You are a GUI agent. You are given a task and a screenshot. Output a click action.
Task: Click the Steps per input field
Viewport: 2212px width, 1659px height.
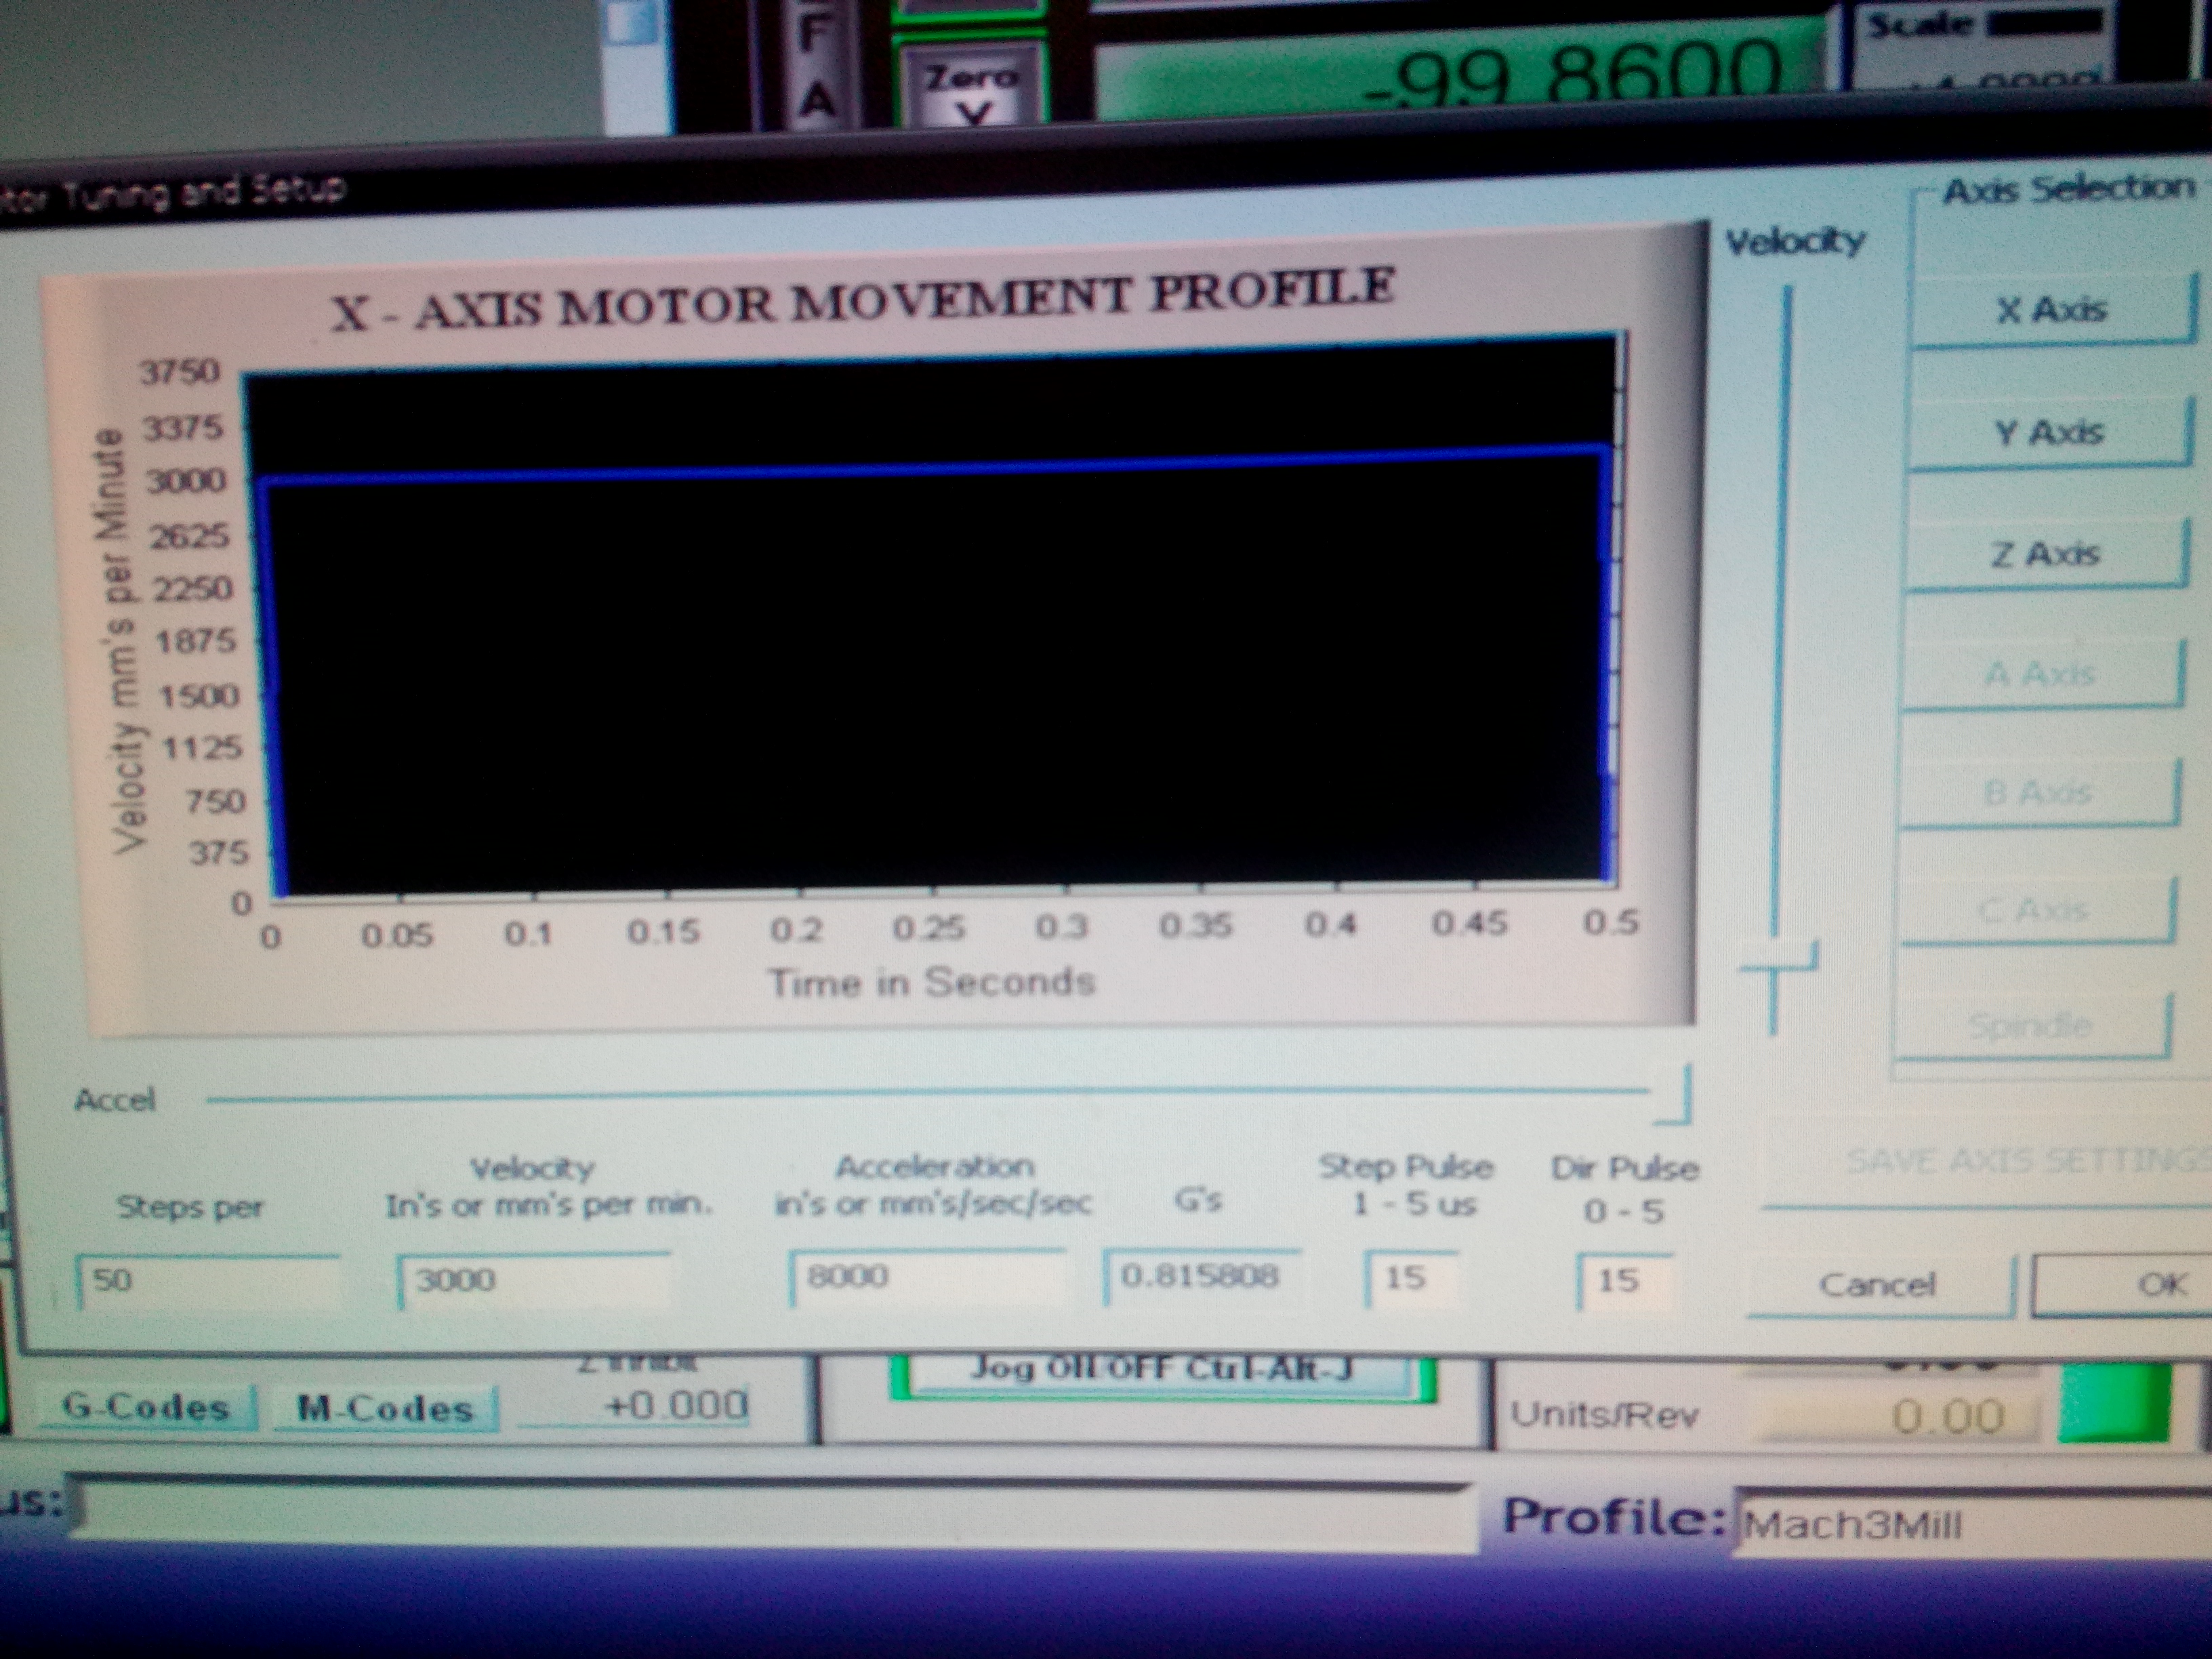pyautogui.click(x=208, y=1281)
